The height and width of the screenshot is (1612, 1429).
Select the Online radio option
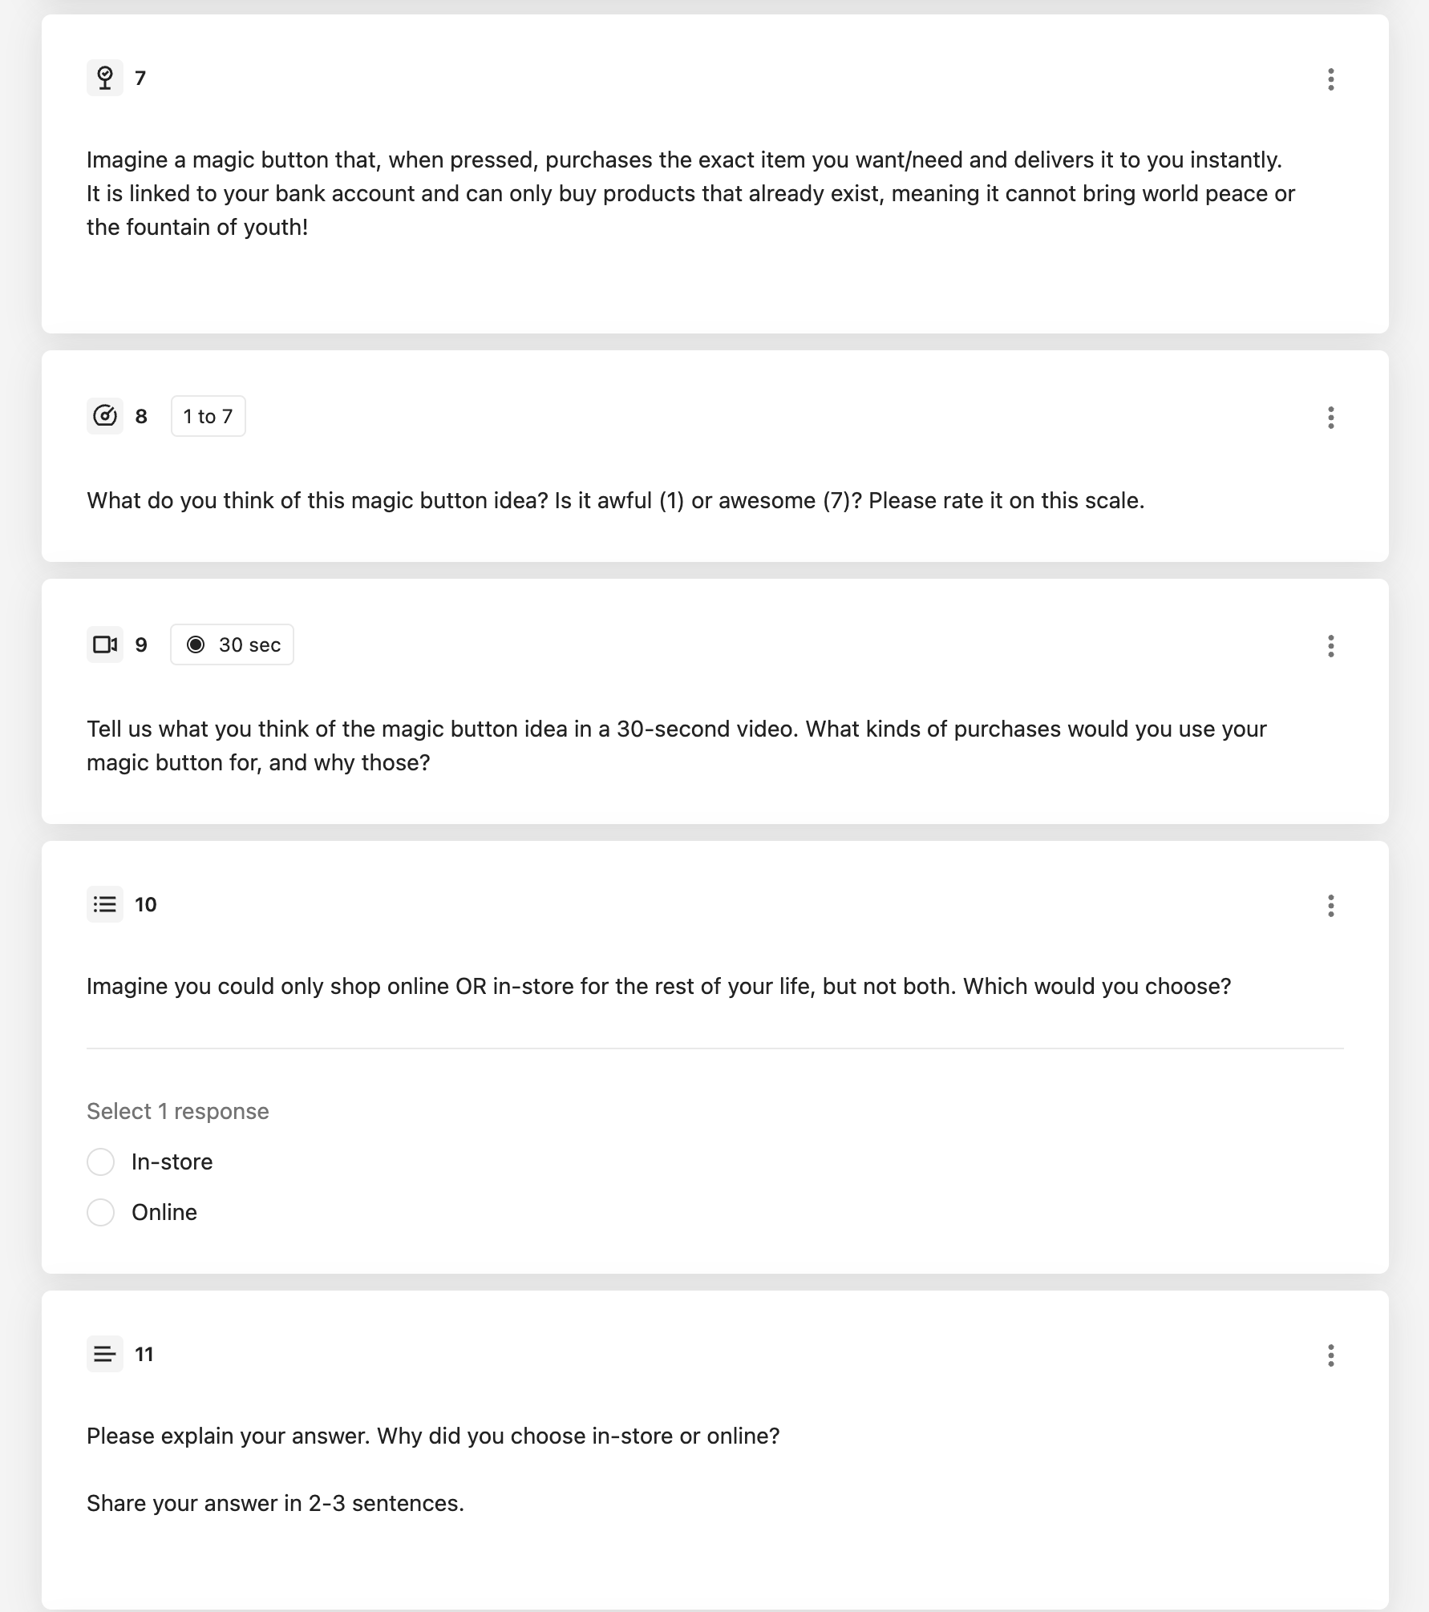[x=100, y=1212]
